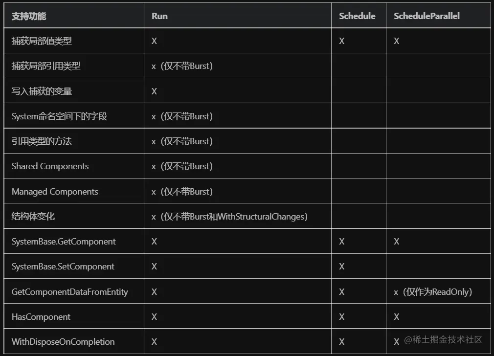Click the Run column header
This screenshot has width=494, height=356.
pyautogui.click(x=159, y=16)
